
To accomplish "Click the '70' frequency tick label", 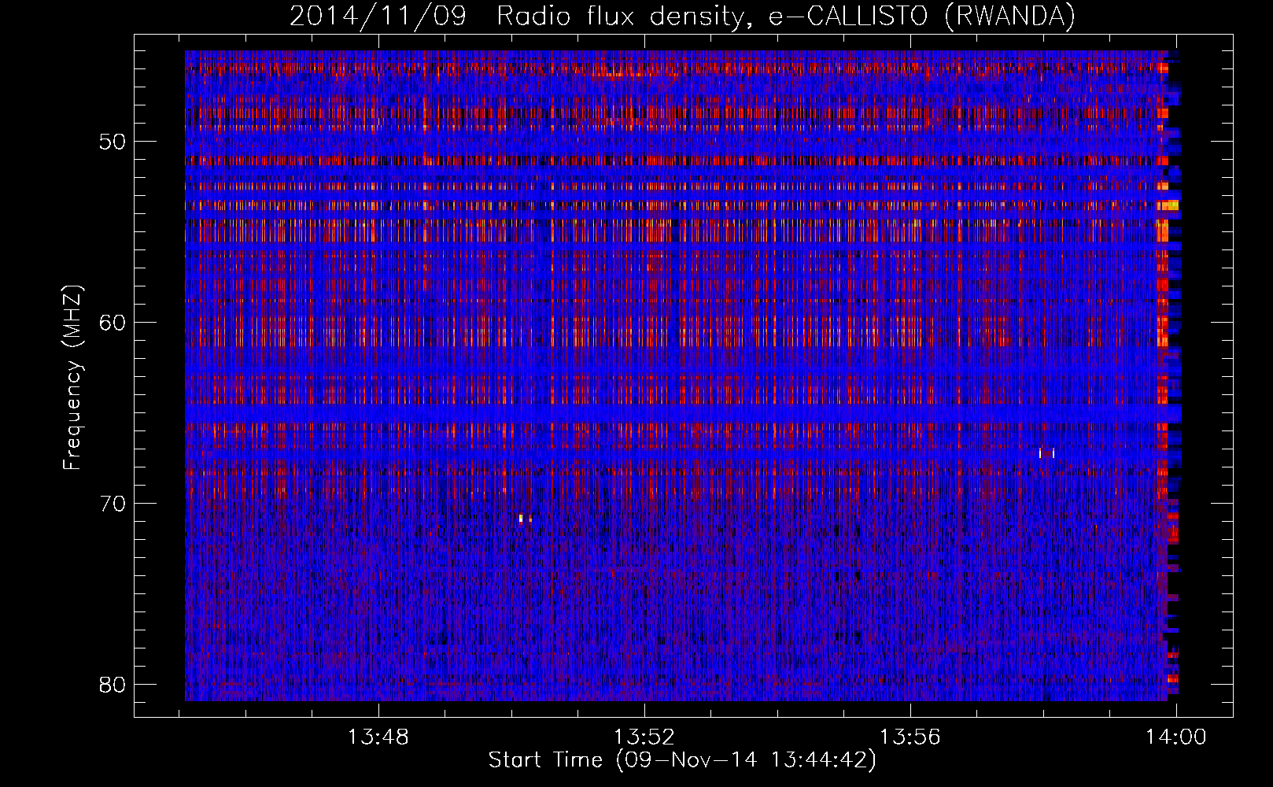I will [113, 504].
